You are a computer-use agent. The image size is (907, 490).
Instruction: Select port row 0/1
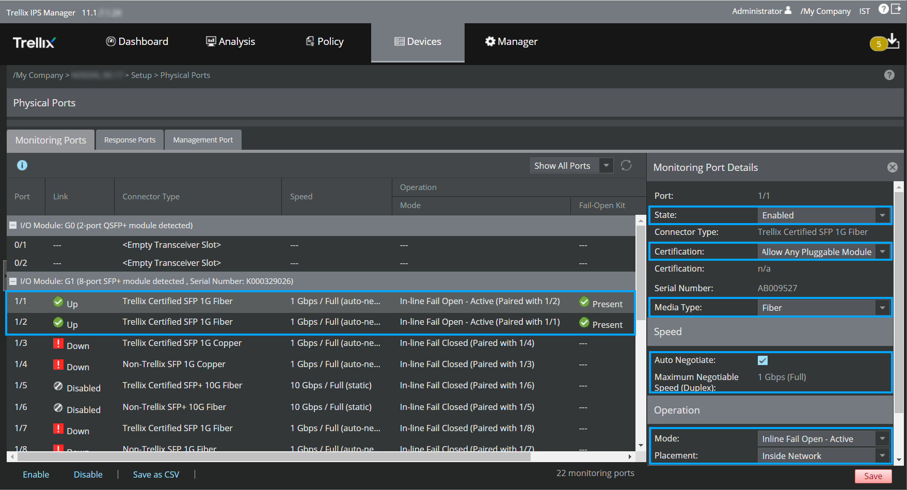point(321,245)
